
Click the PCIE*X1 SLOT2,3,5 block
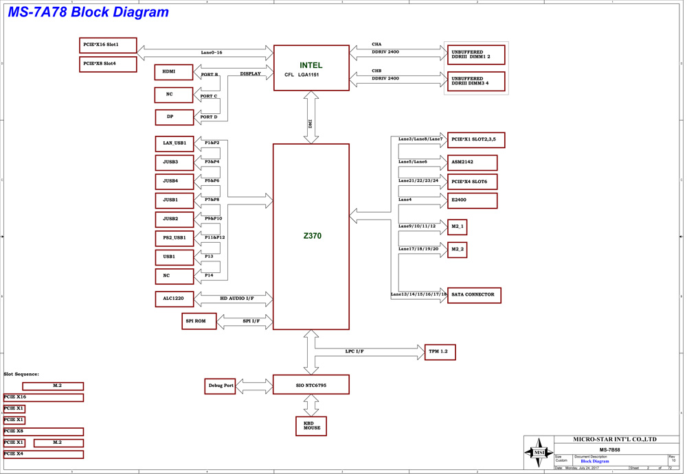pos(476,140)
